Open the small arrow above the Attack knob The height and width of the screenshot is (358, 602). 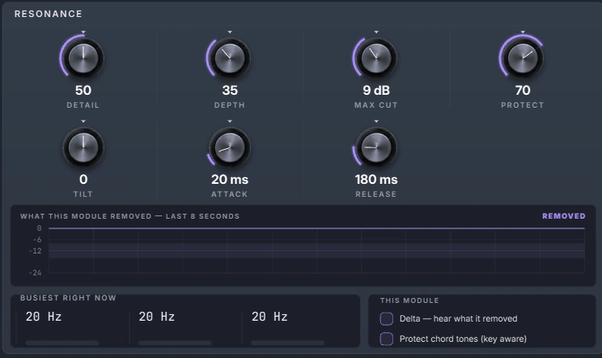[230, 121]
